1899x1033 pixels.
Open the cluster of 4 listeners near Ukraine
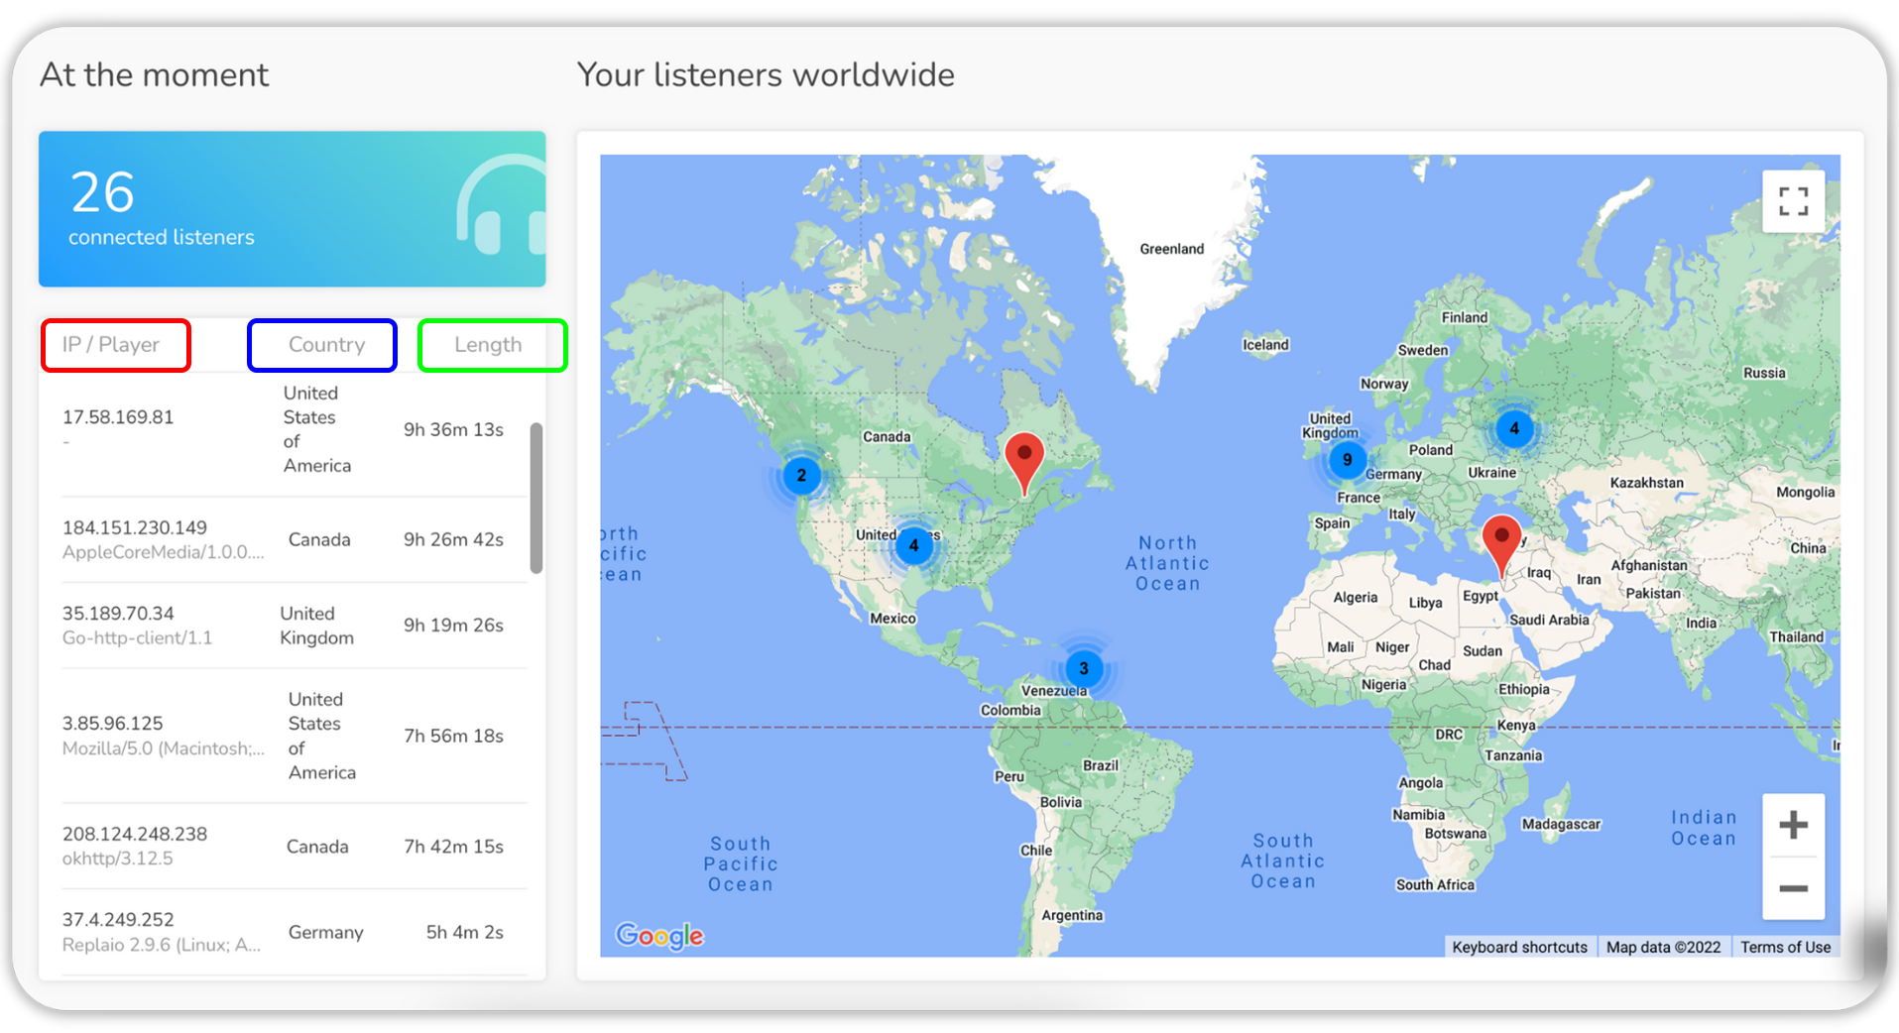1513,429
